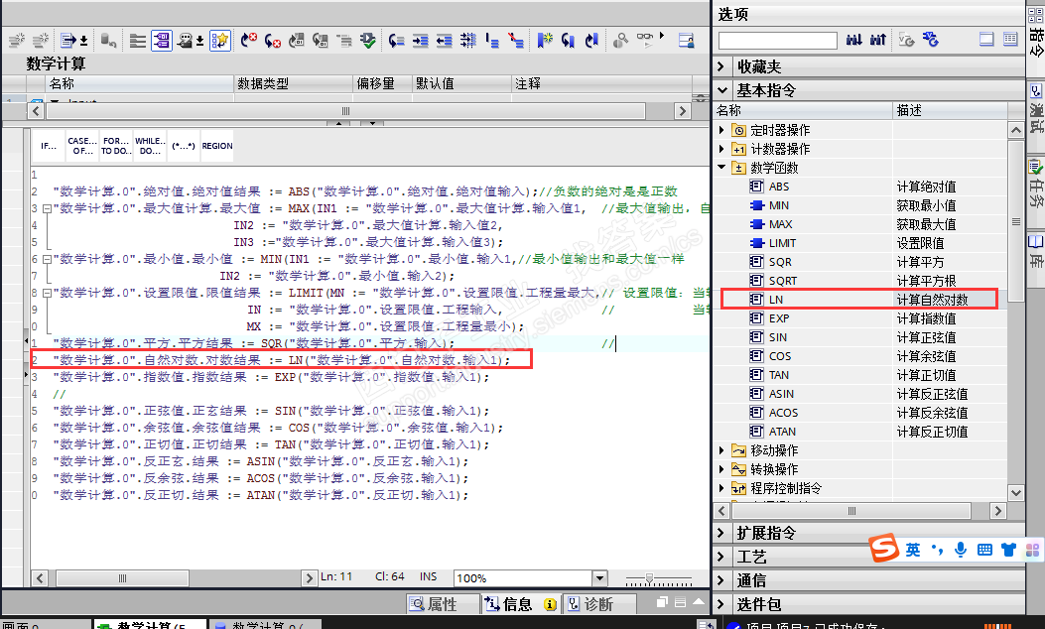
Task: Open the 信息 tab
Action: (520, 603)
